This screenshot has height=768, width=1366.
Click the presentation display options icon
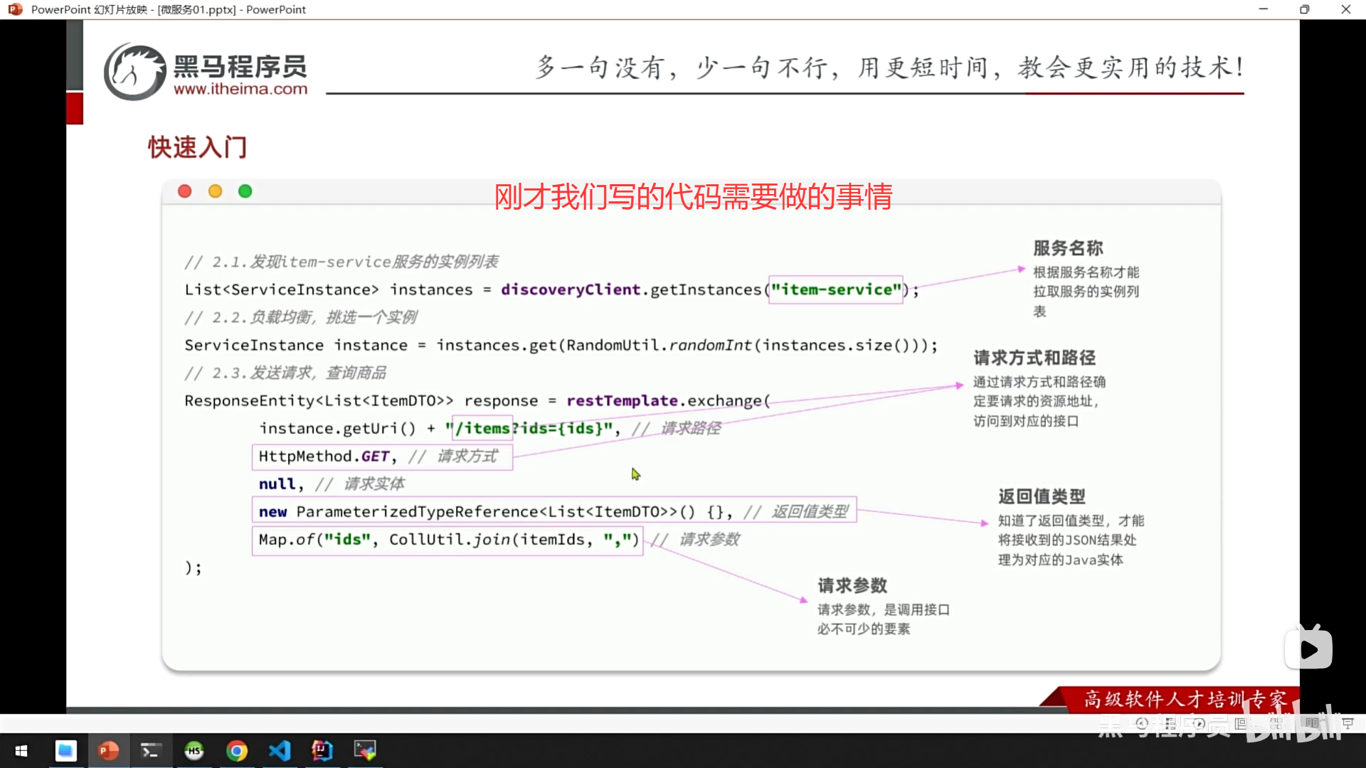1347,723
